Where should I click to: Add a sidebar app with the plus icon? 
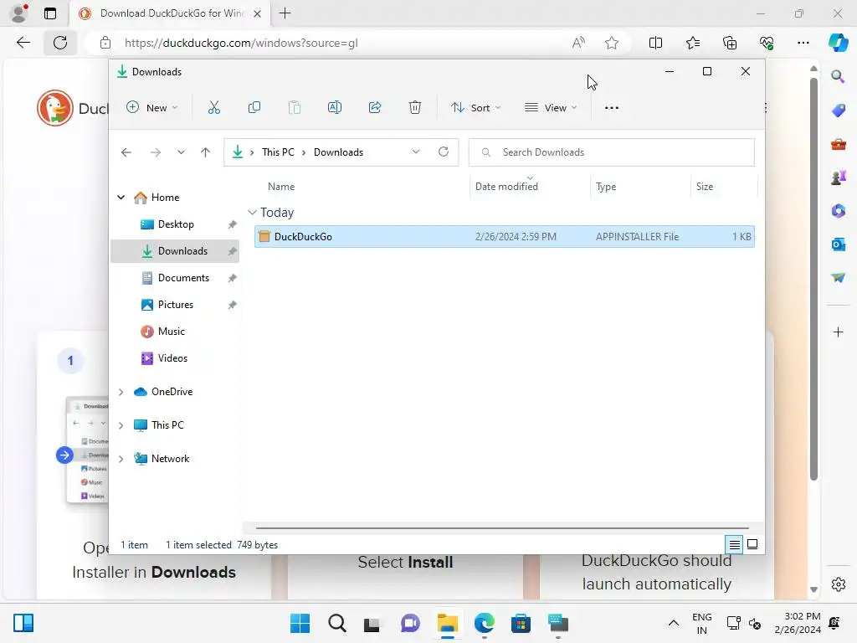(x=838, y=332)
